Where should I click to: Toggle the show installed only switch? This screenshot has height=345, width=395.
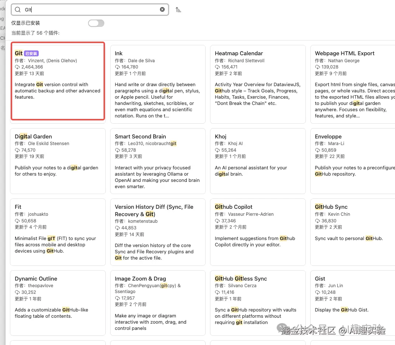click(x=96, y=23)
